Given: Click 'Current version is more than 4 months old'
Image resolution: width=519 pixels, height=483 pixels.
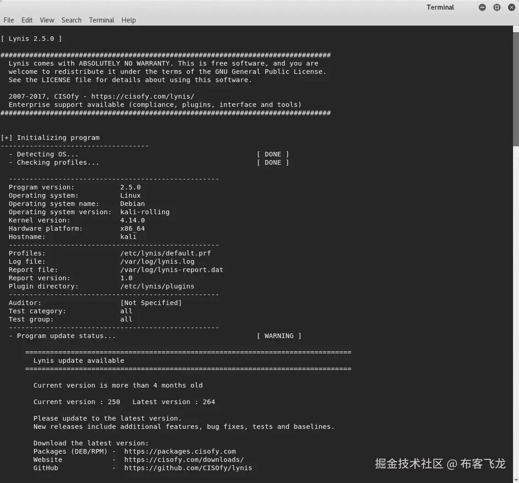Looking at the screenshot, I should click(x=118, y=385).
